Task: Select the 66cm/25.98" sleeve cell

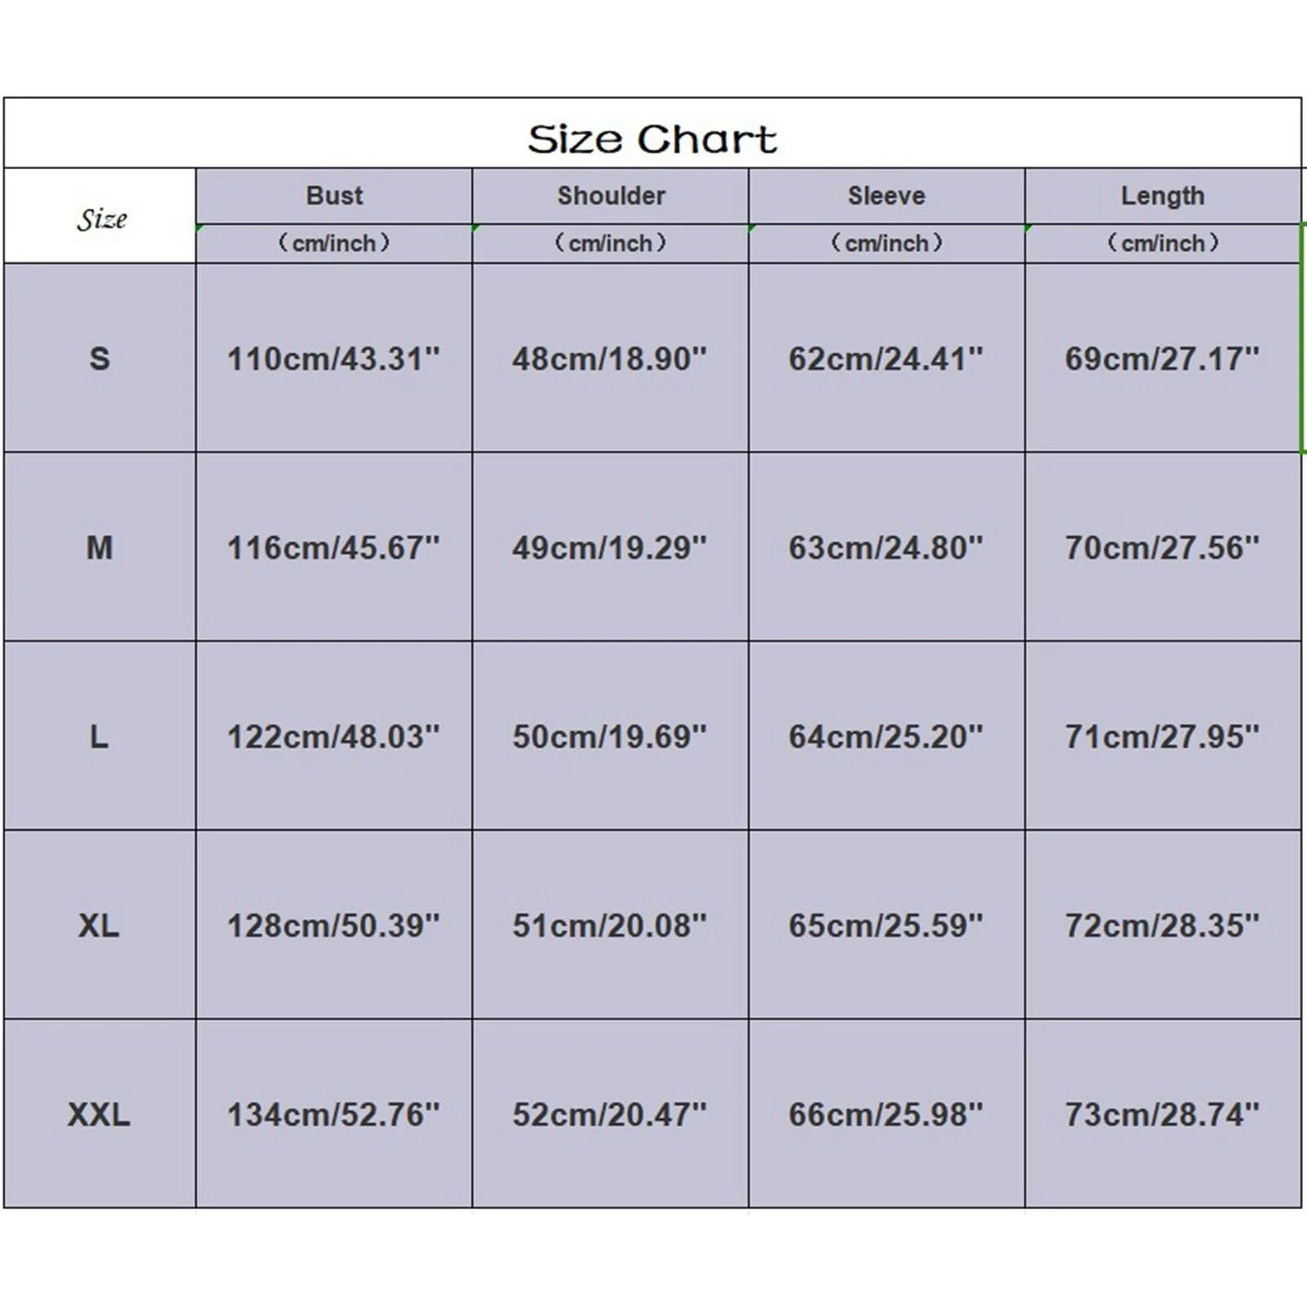Action: point(886,1114)
